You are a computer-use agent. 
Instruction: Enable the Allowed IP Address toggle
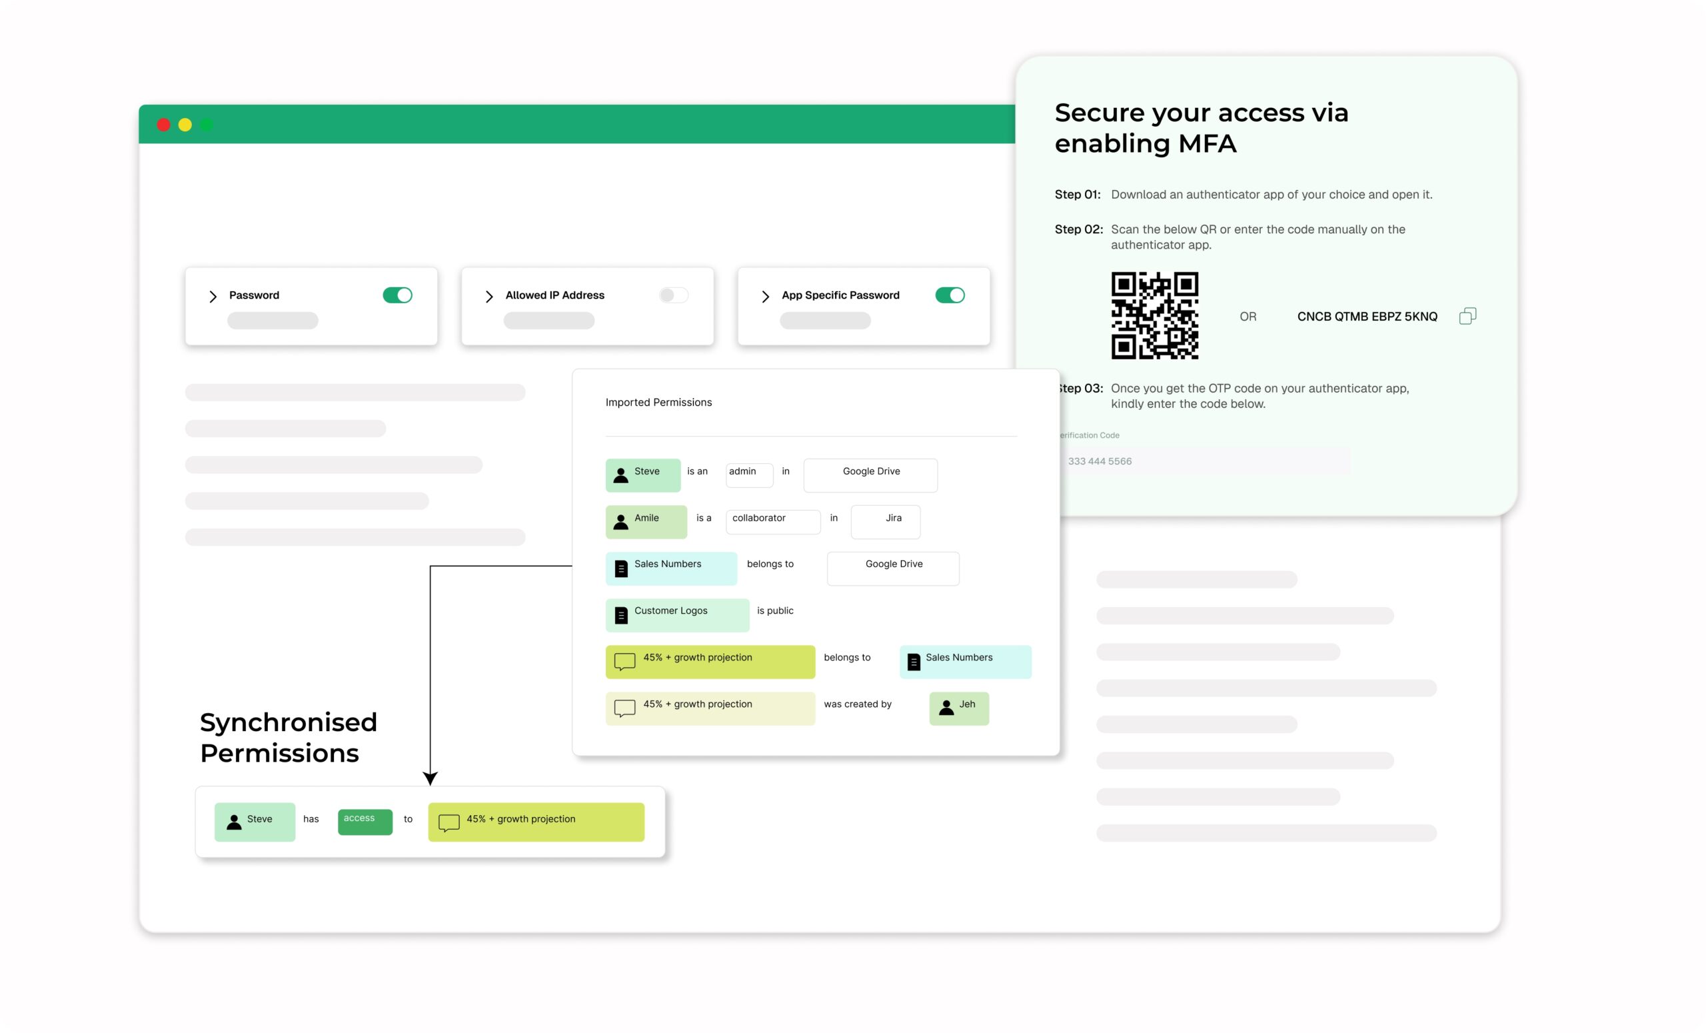pyautogui.click(x=673, y=296)
